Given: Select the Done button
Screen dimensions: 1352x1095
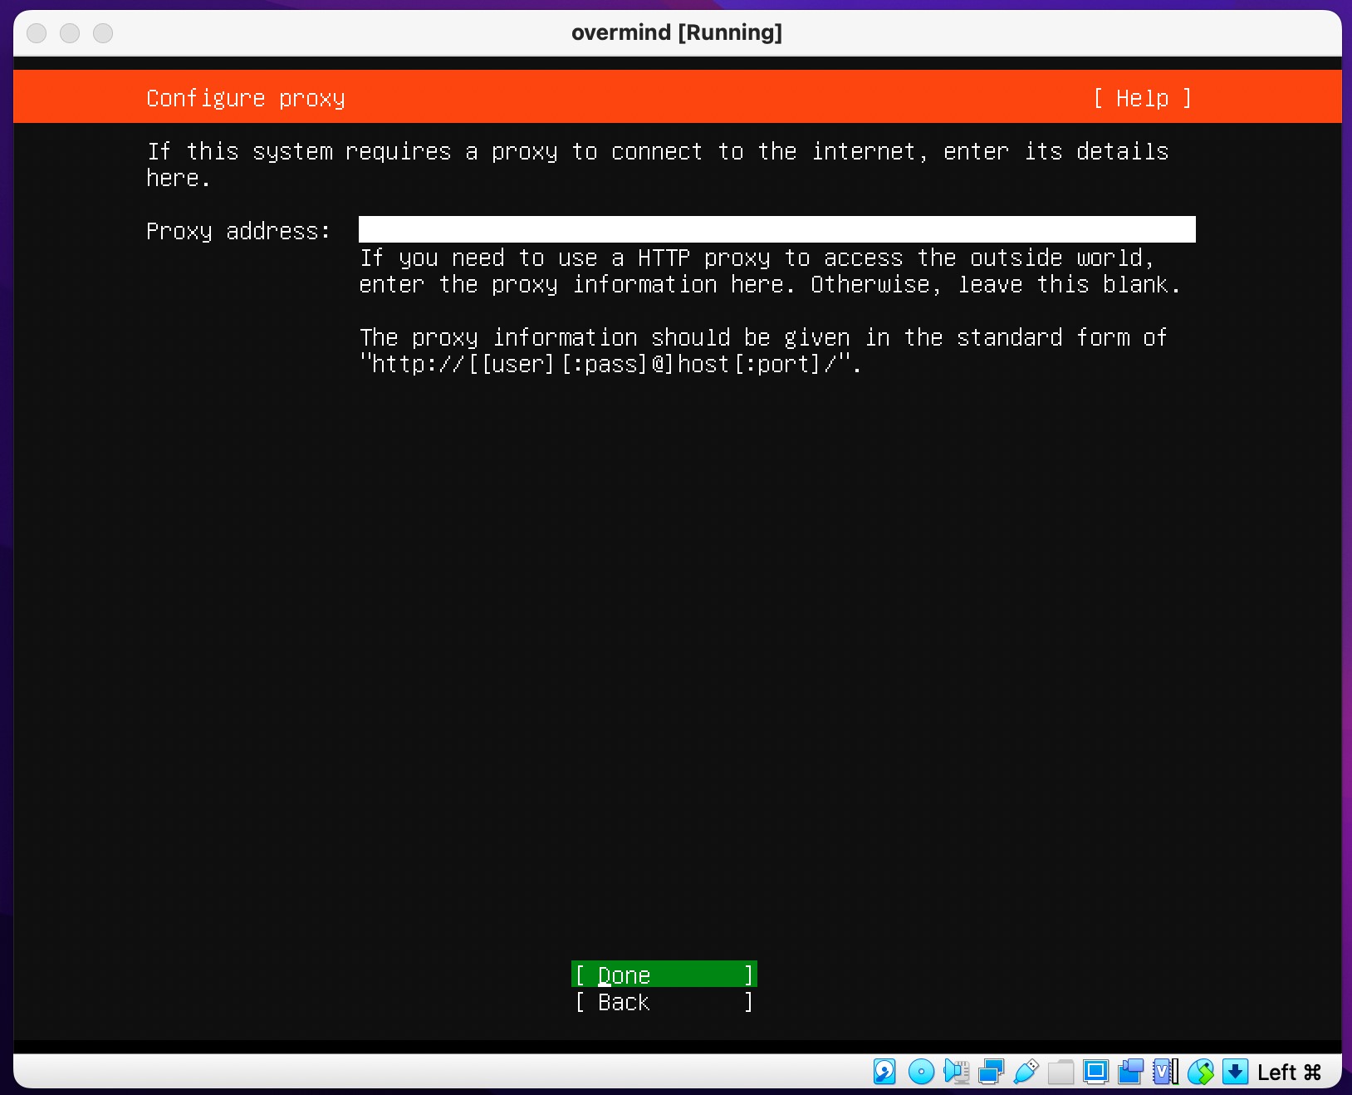Looking at the screenshot, I should coord(664,975).
